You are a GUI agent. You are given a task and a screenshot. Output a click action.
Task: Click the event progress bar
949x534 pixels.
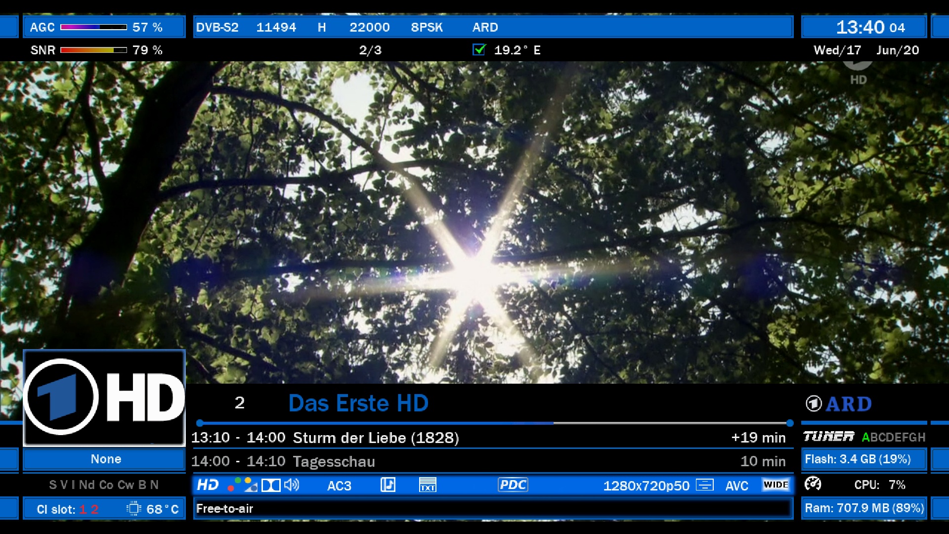[x=494, y=423]
